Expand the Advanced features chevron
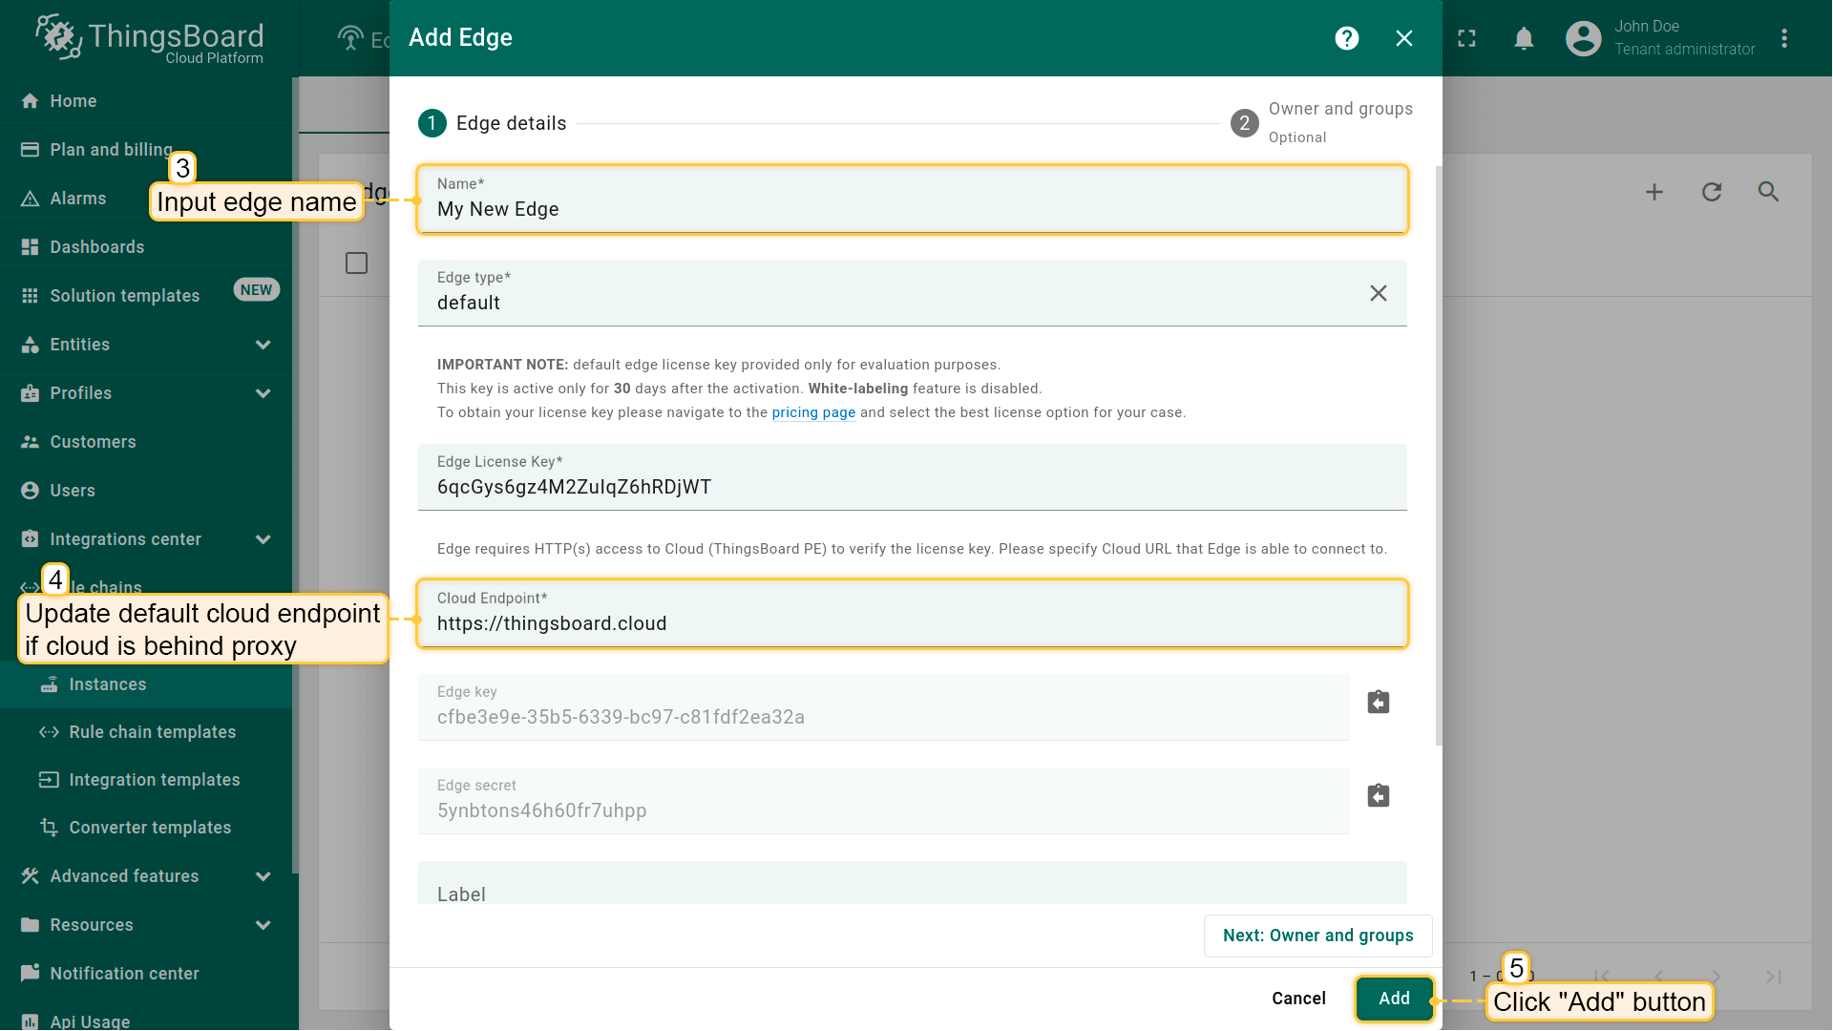Image resolution: width=1833 pixels, height=1031 pixels. (x=263, y=876)
